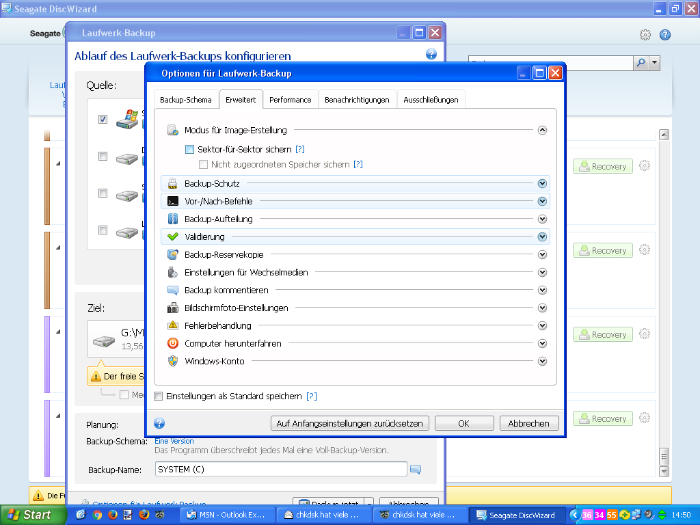The height and width of the screenshot is (525, 700).
Task: Click Abbrechen in options dialog
Action: [528, 423]
